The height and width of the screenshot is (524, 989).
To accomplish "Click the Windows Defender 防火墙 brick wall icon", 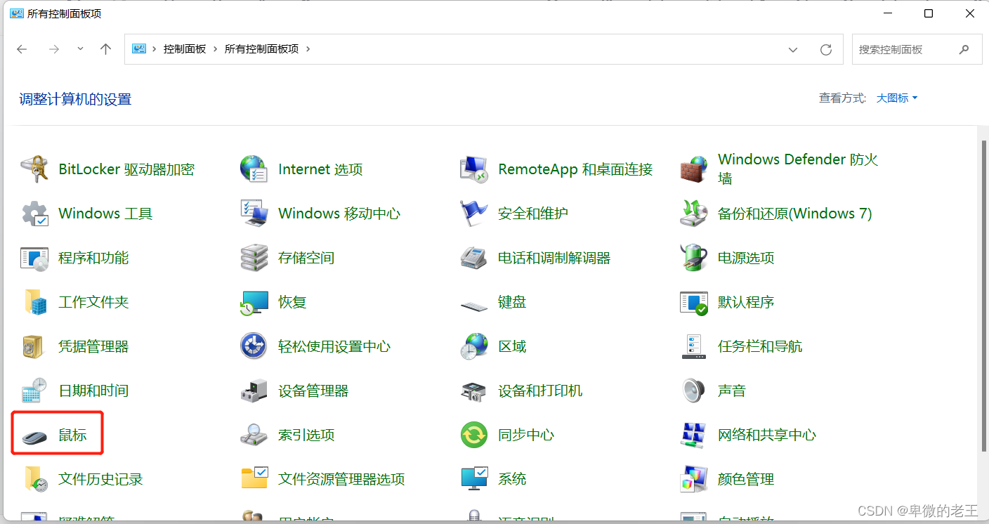I will click(693, 169).
